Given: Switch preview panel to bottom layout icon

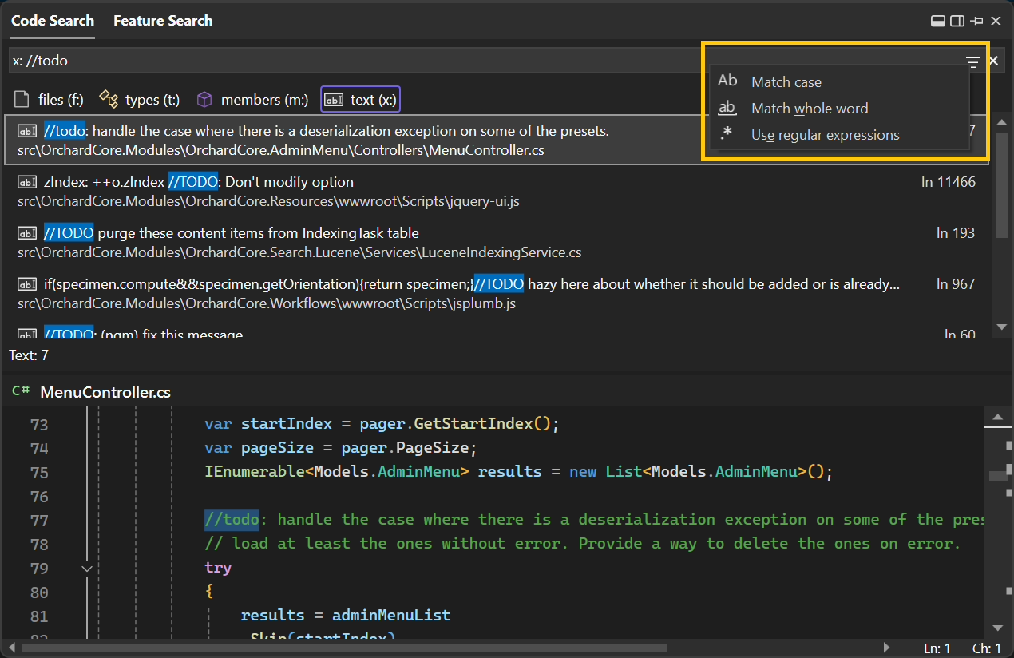Looking at the screenshot, I should coord(939,21).
